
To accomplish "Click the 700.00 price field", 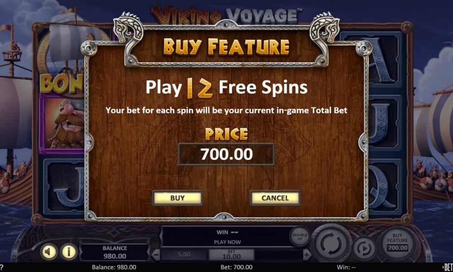I will tap(226, 154).
